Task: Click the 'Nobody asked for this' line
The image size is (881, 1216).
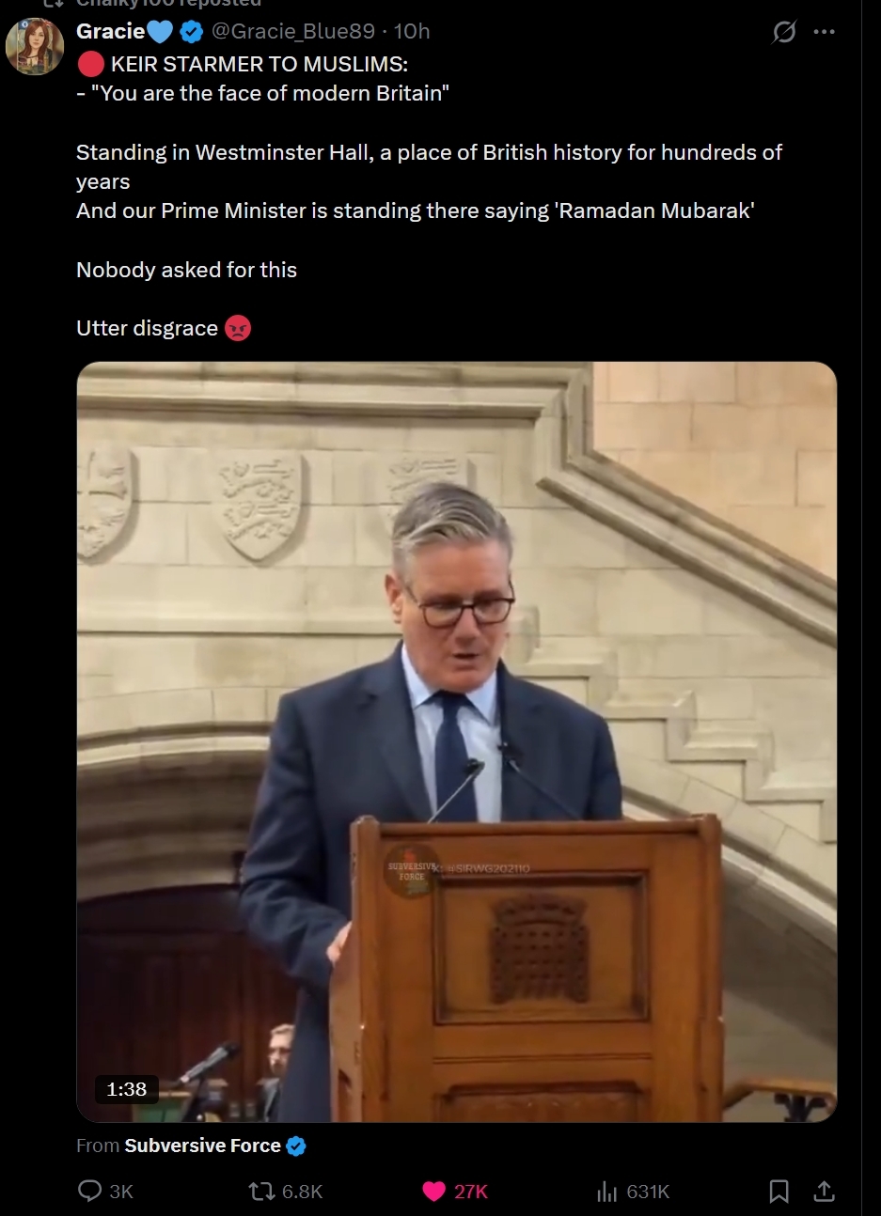Action: [186, 270]
